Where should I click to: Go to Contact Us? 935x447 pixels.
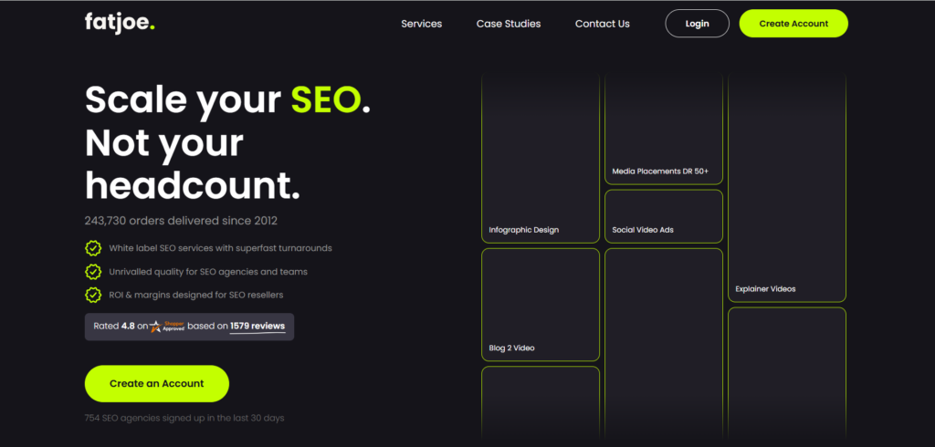coord(603,24)
